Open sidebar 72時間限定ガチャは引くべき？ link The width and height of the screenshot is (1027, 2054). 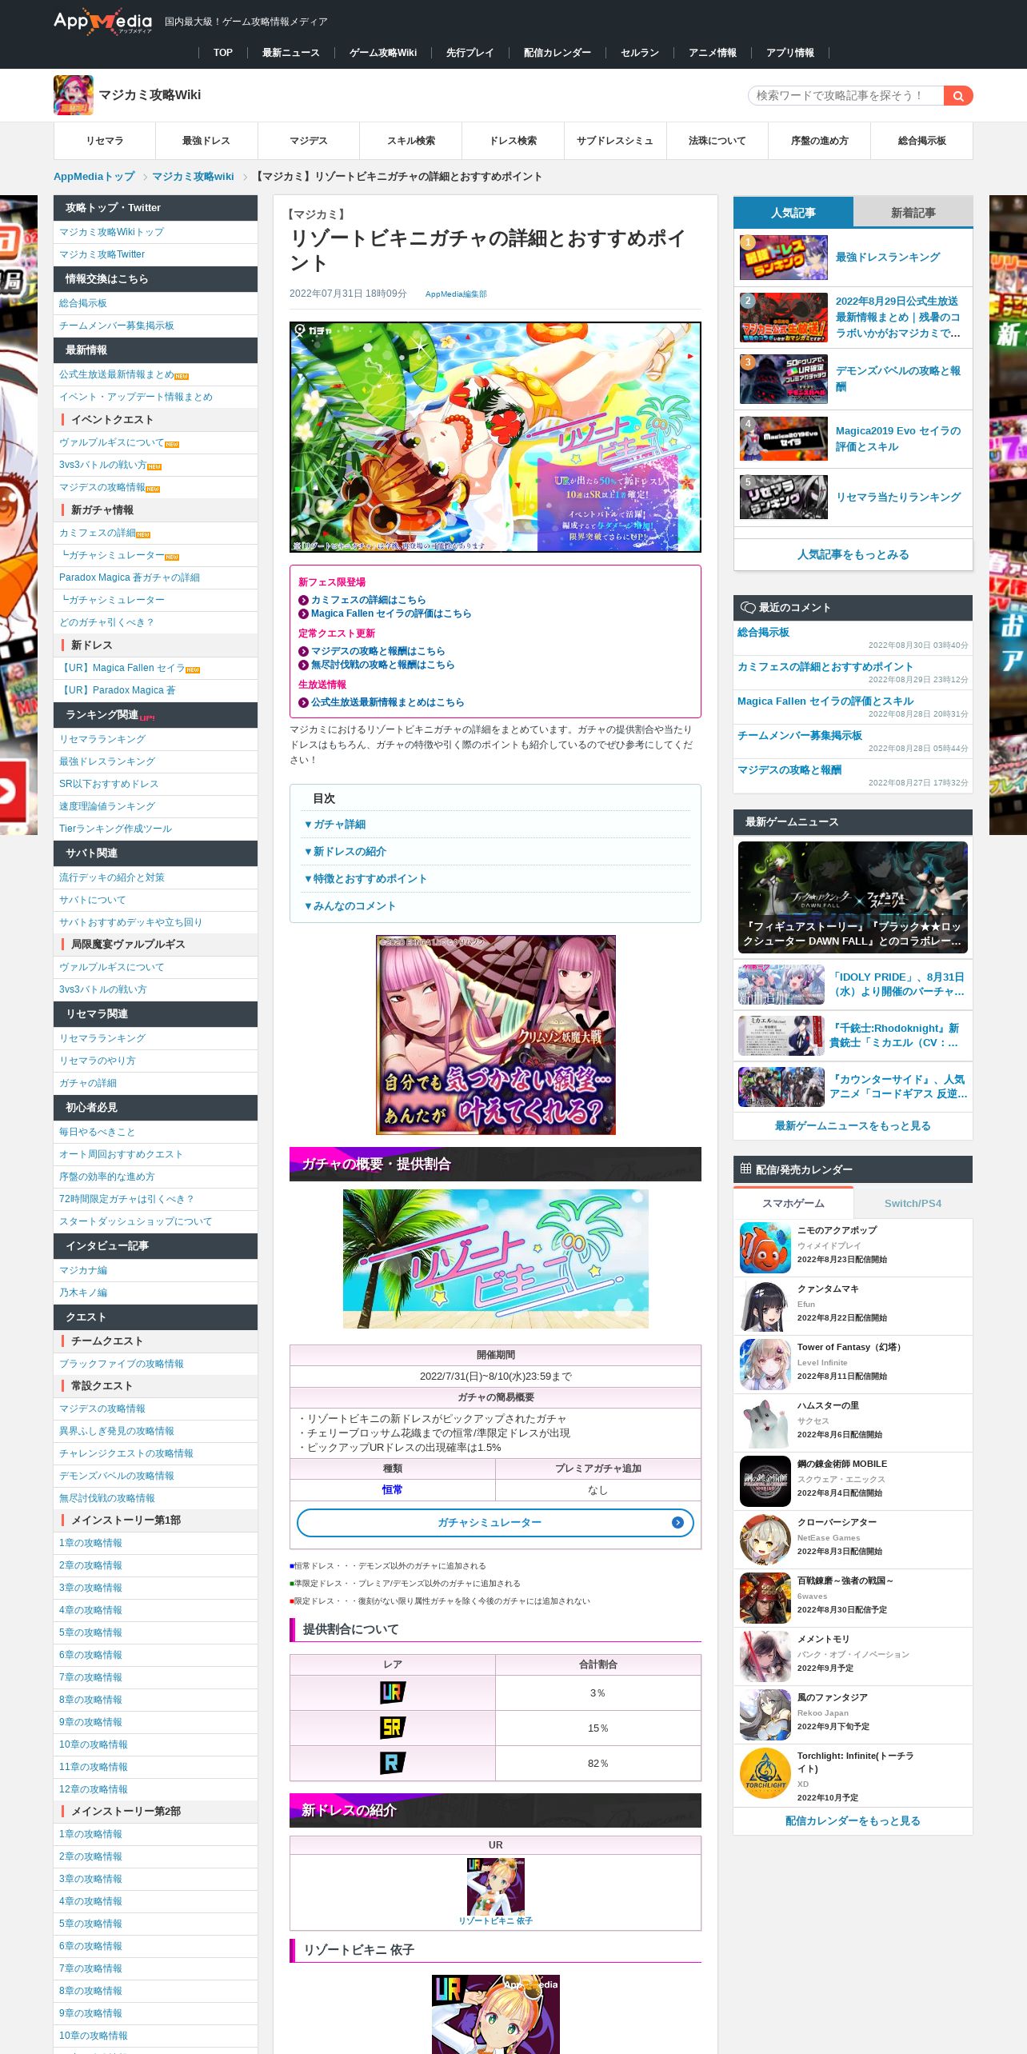126,1199
